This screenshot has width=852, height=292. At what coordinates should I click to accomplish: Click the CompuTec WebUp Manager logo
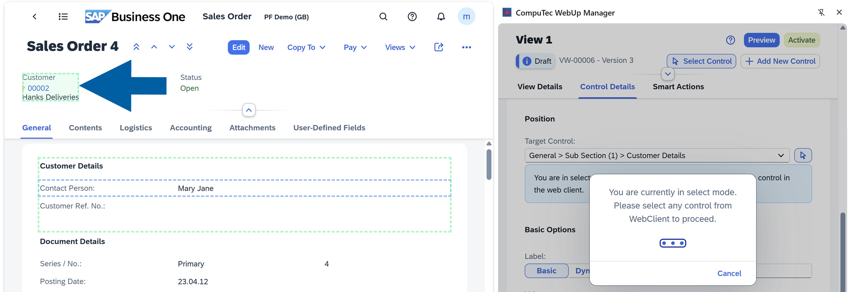point(507,13)
